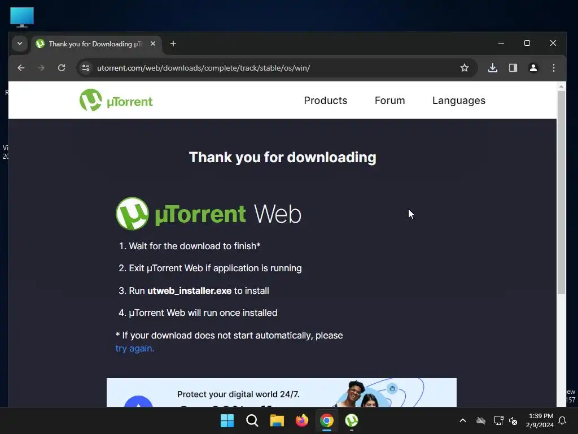Click the Chrome taskbar icon

click(x=327, y=420)
